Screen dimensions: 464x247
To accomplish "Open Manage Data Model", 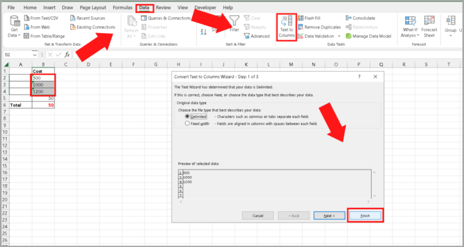I will (x=369, y=36).
